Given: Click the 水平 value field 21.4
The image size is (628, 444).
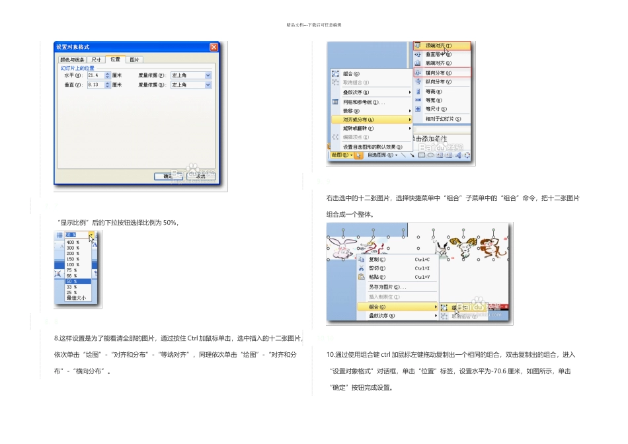Looking at the screenshot, I should (x=96, y=75).
